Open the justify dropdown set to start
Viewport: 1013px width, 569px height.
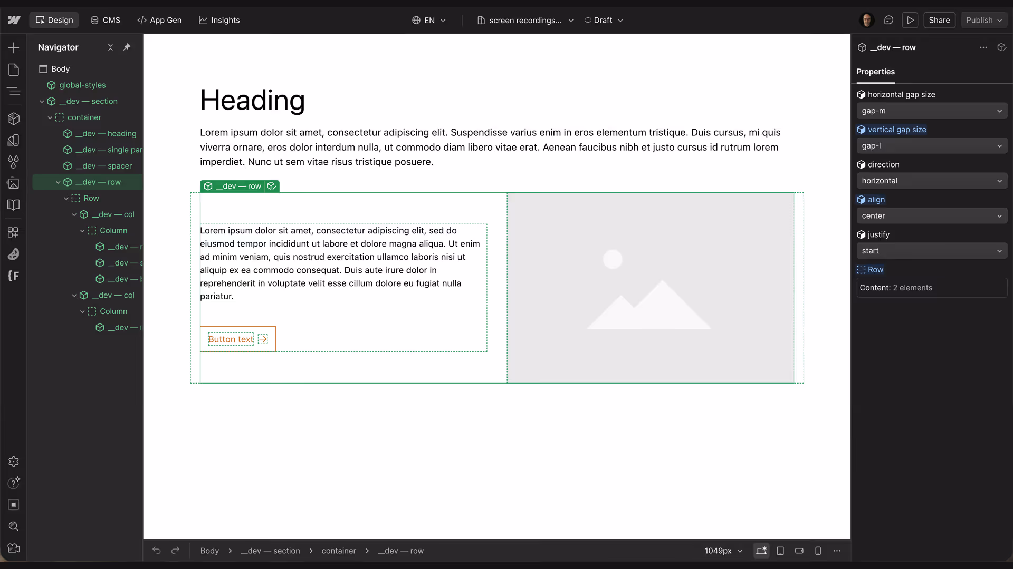pyautogui.click(x=931, y=251)
